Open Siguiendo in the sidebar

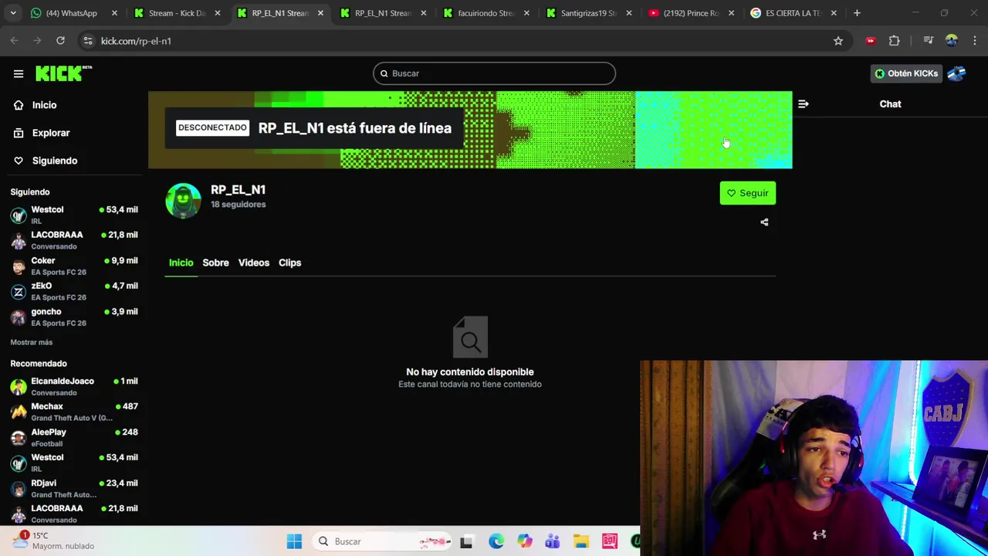(55, 161)
